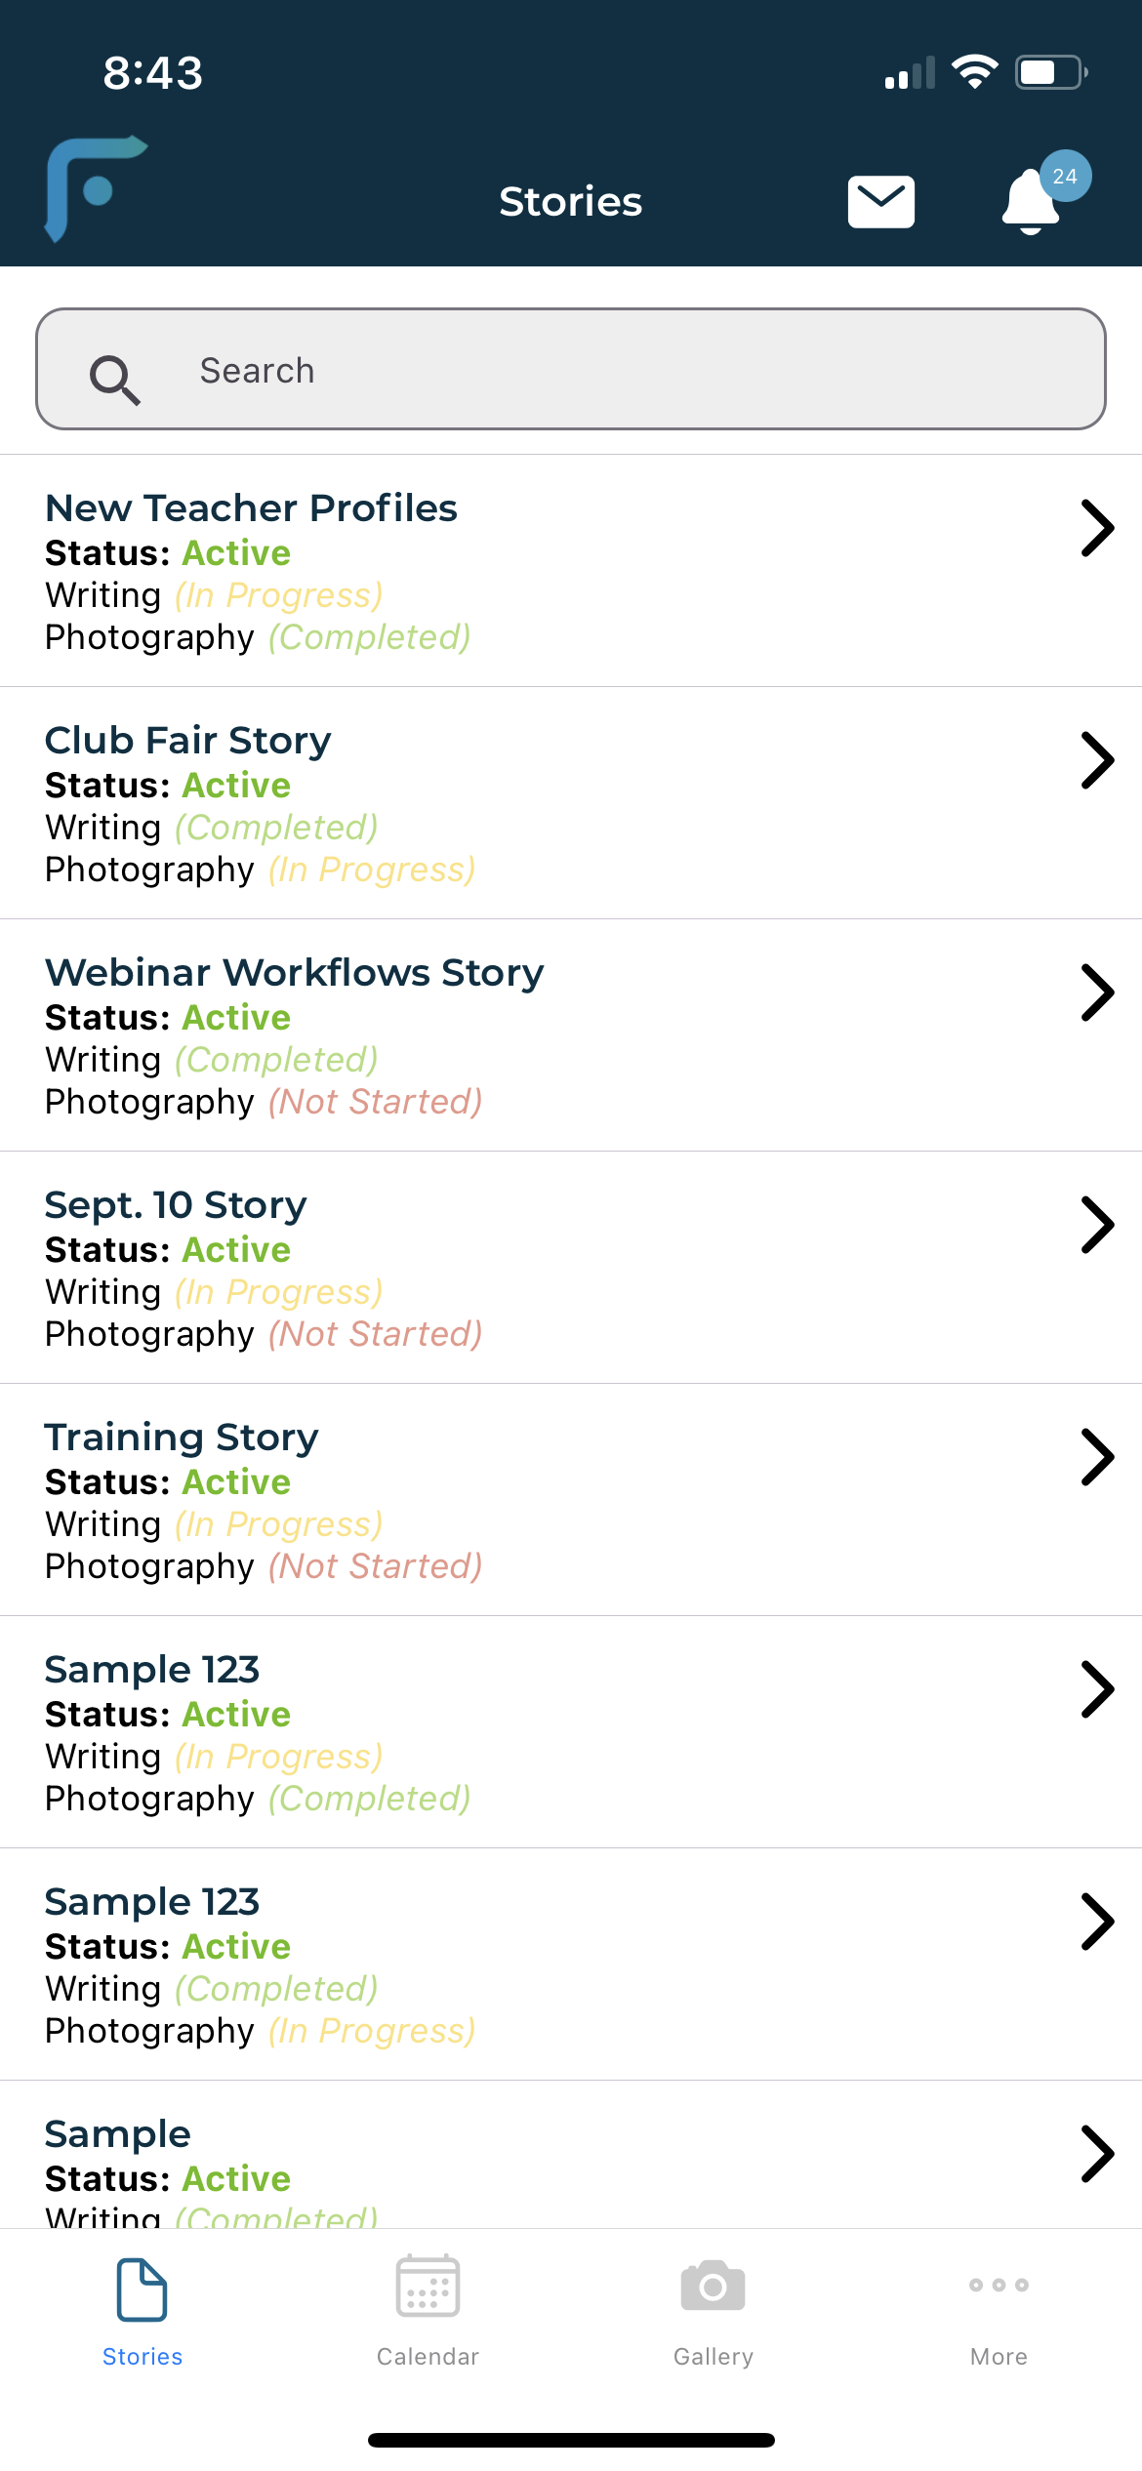Open the messages envelope icon
The width and height of the screenshot is (1142, 2471).
(880, 202)
